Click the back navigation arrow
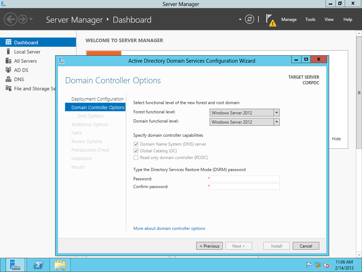The width and height of the screenshot is (362, 272). 11,19
